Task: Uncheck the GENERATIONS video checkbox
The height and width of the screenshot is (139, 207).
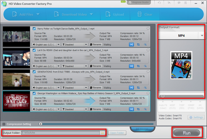Action: [34, 72]
